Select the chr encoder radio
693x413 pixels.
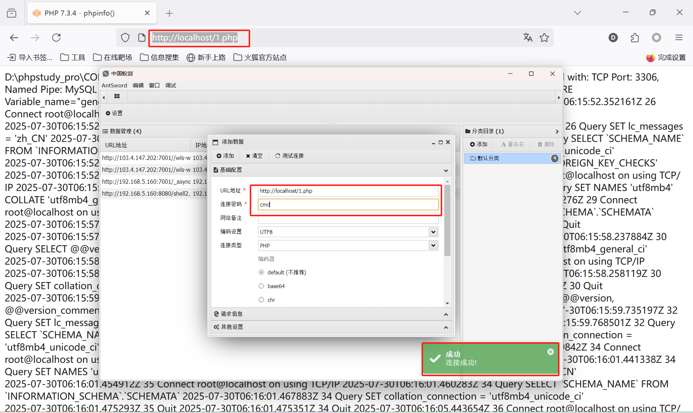[261, 300]
